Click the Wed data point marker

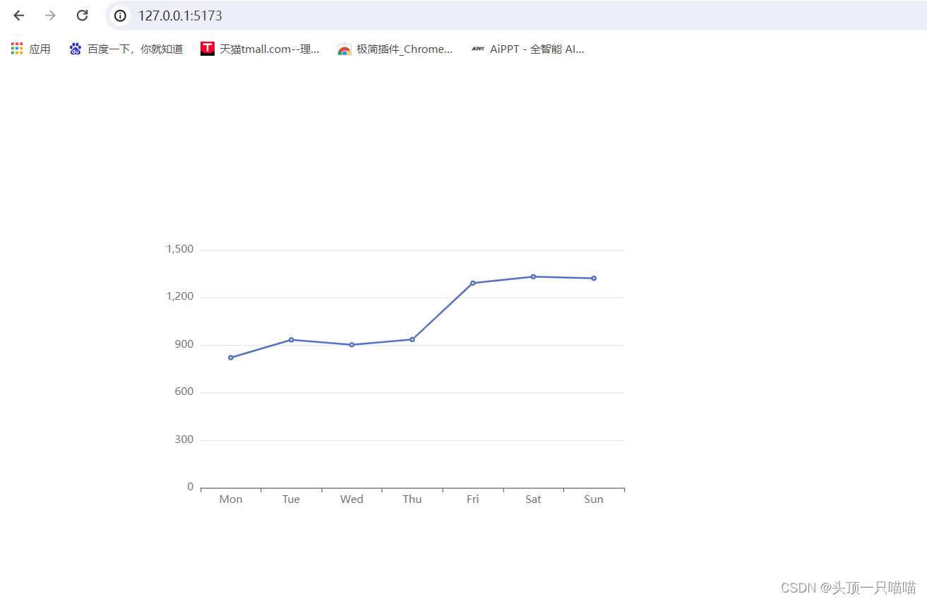coord(352,345)
